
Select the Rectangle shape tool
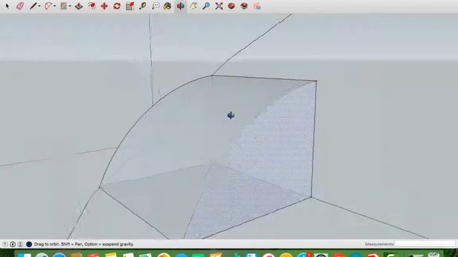click(x=64, y=6)
